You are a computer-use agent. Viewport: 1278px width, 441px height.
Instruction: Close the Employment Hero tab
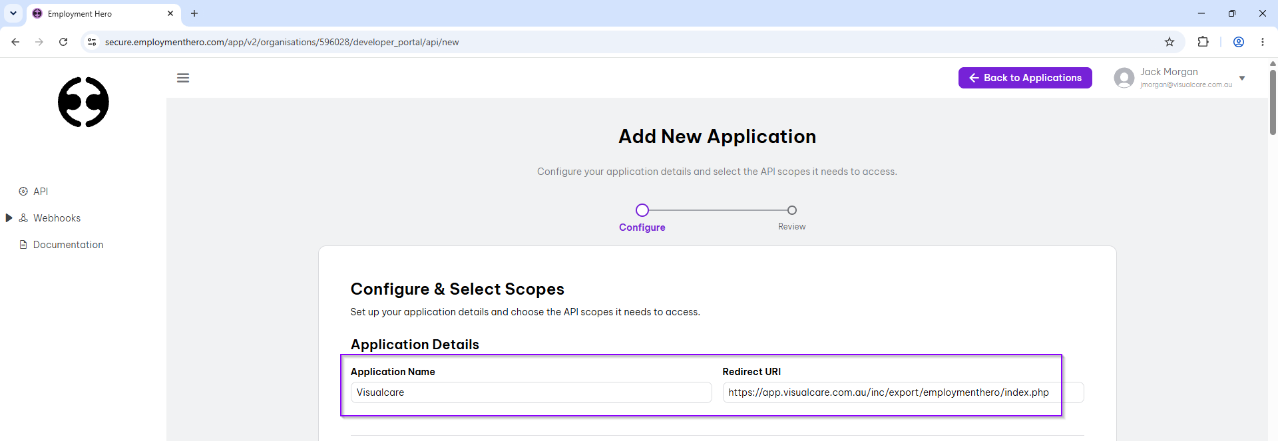click(x=170, y=13)
